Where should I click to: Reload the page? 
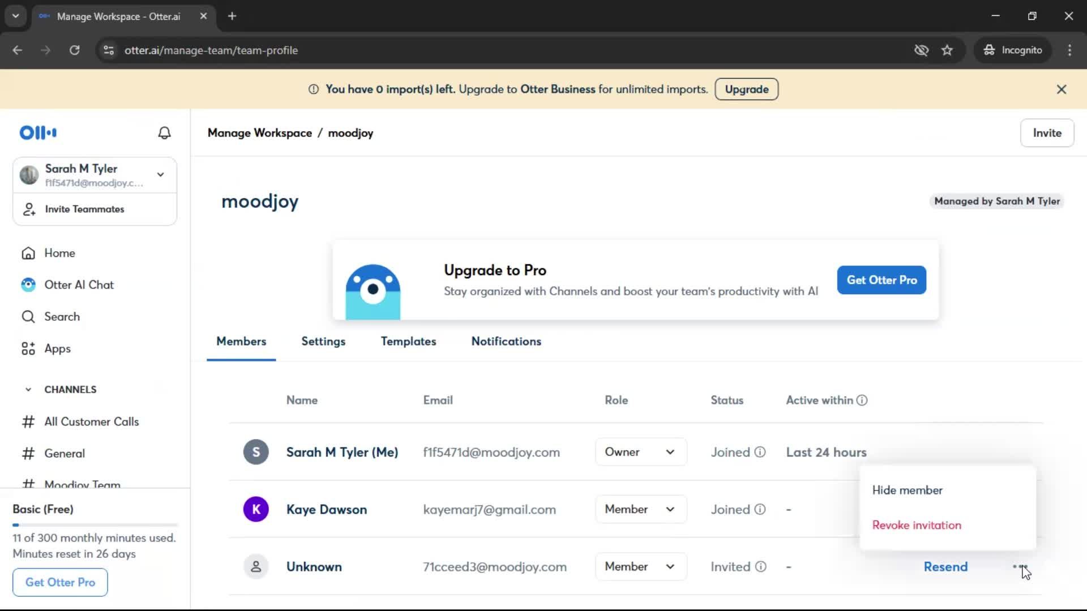pyautogui.click(x=74, y=50)
